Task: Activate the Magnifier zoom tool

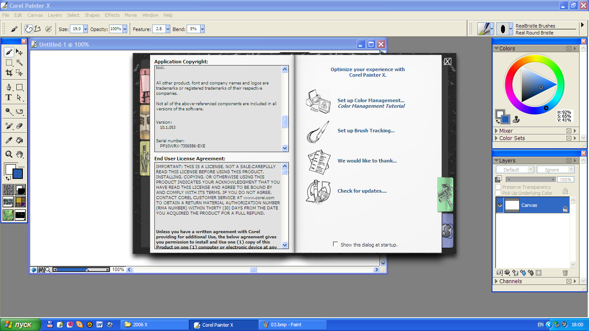Action: [9, 154]
